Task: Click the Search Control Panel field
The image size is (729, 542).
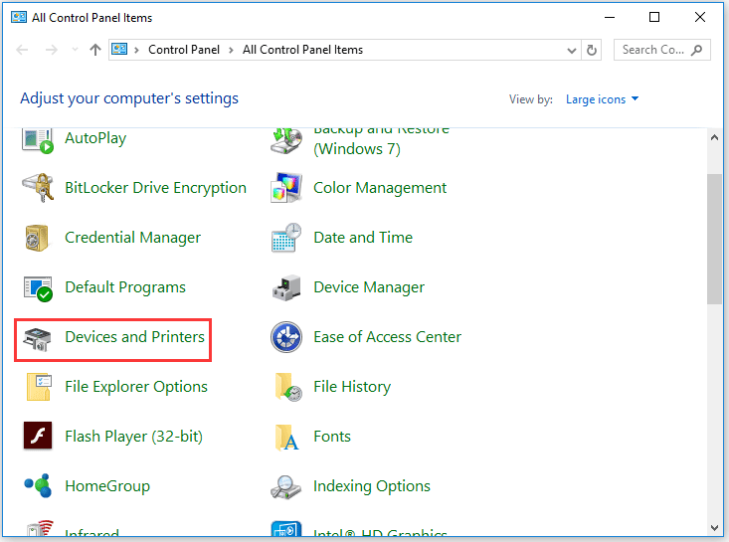Action: click(662, 50)
